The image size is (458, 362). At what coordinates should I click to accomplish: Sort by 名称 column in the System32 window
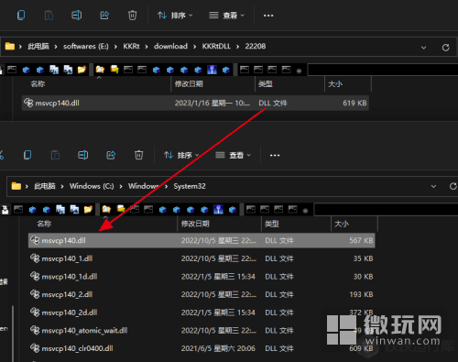click(x=44, y=224)
